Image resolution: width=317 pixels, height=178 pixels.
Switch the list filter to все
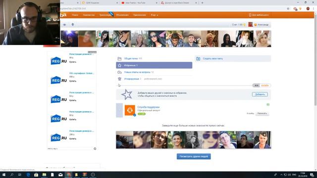pos(257,86)
